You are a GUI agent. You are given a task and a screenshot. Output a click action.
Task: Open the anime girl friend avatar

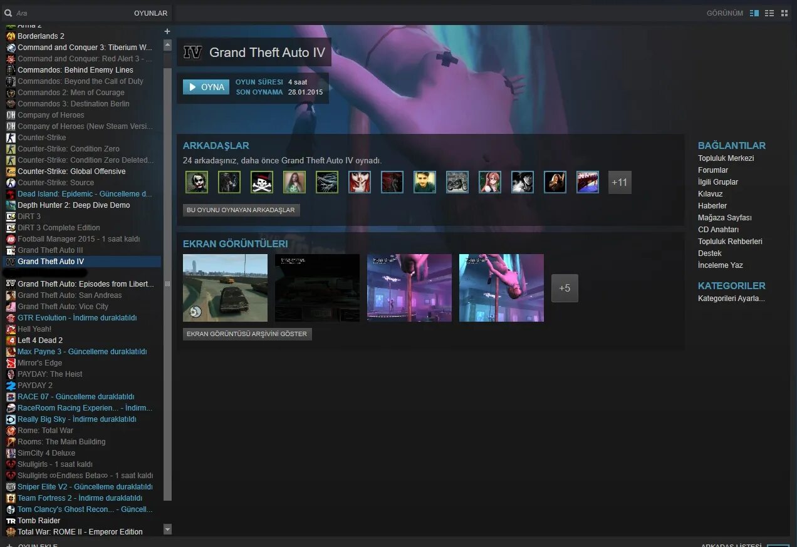pos(490,182)
